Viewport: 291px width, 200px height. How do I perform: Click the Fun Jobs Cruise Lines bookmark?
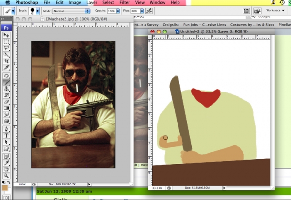(x=205, y=25)
